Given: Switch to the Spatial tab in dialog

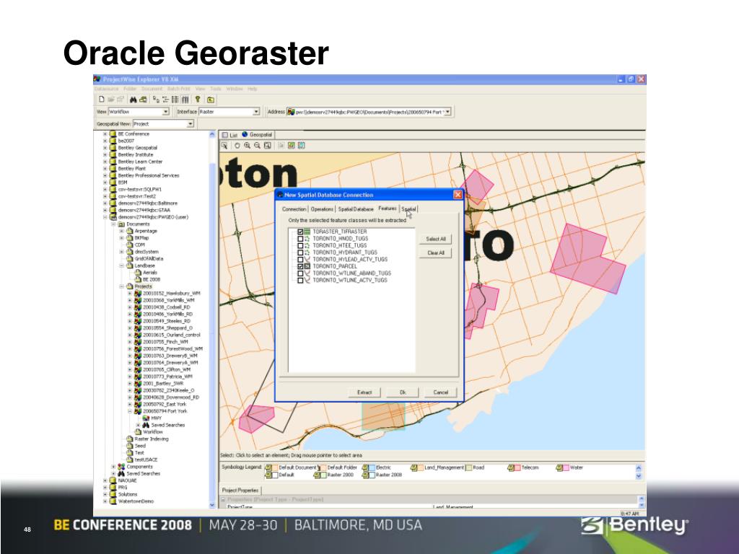Looking at the screenshot, I should (408, 208).
